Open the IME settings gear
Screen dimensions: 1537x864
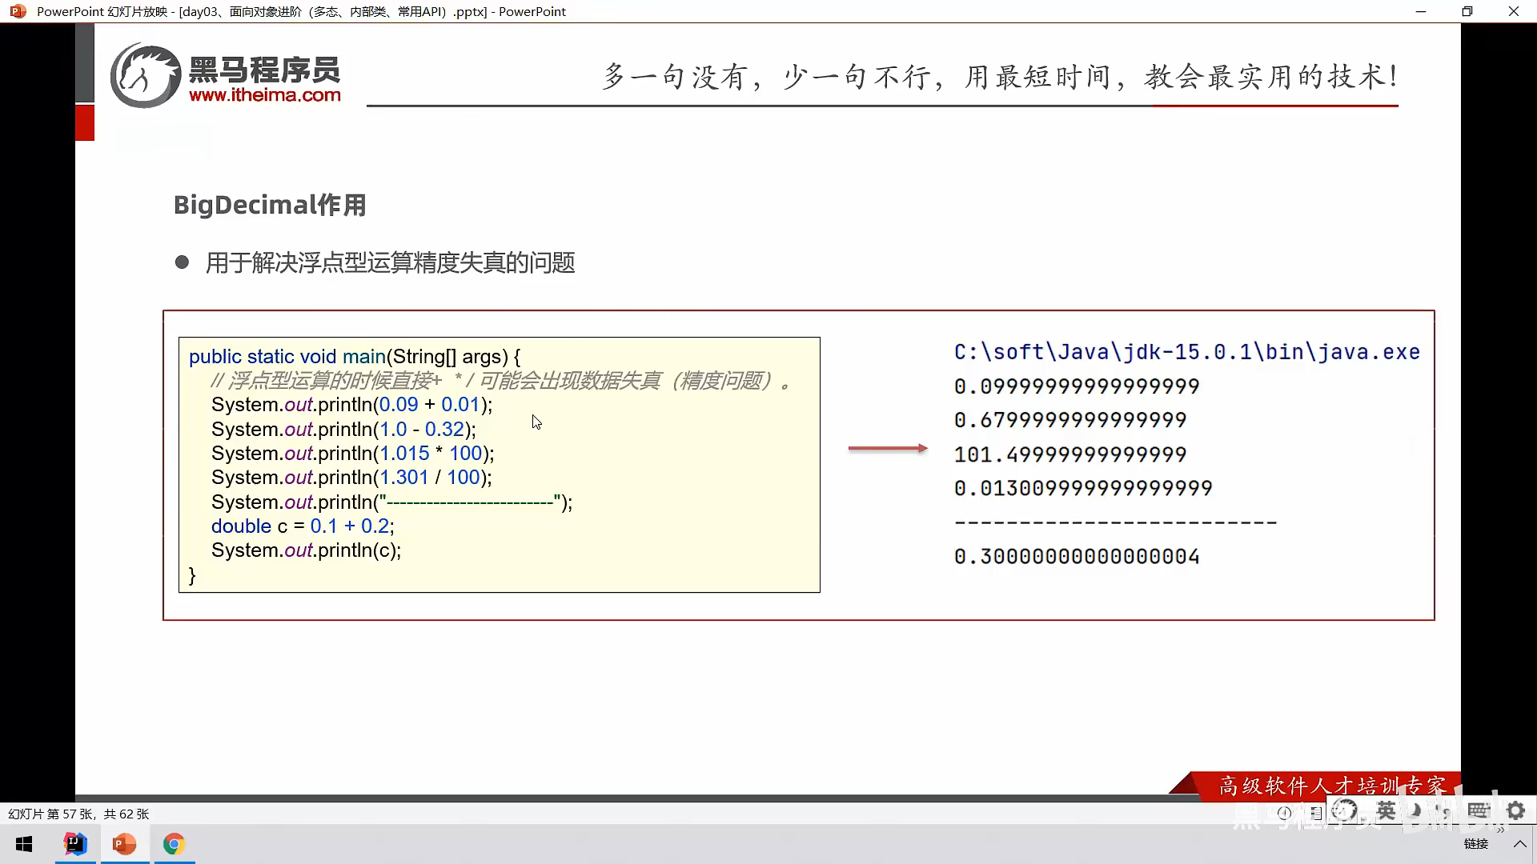(x=1515, y=810)
